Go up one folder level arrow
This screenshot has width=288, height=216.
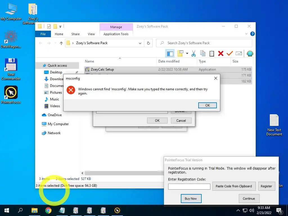click(61, 43)
